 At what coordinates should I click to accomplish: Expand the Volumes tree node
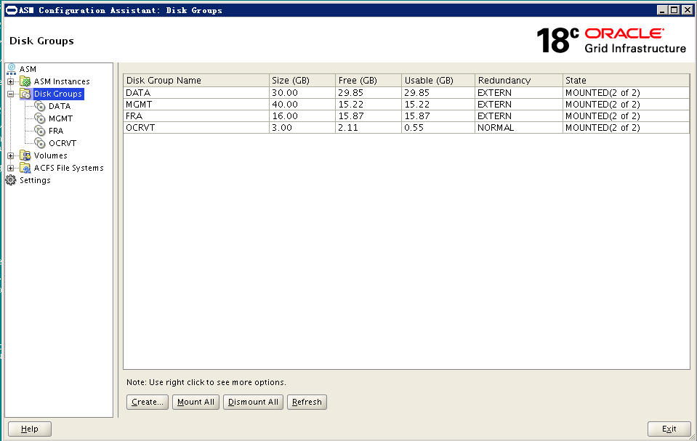point(11,155)
